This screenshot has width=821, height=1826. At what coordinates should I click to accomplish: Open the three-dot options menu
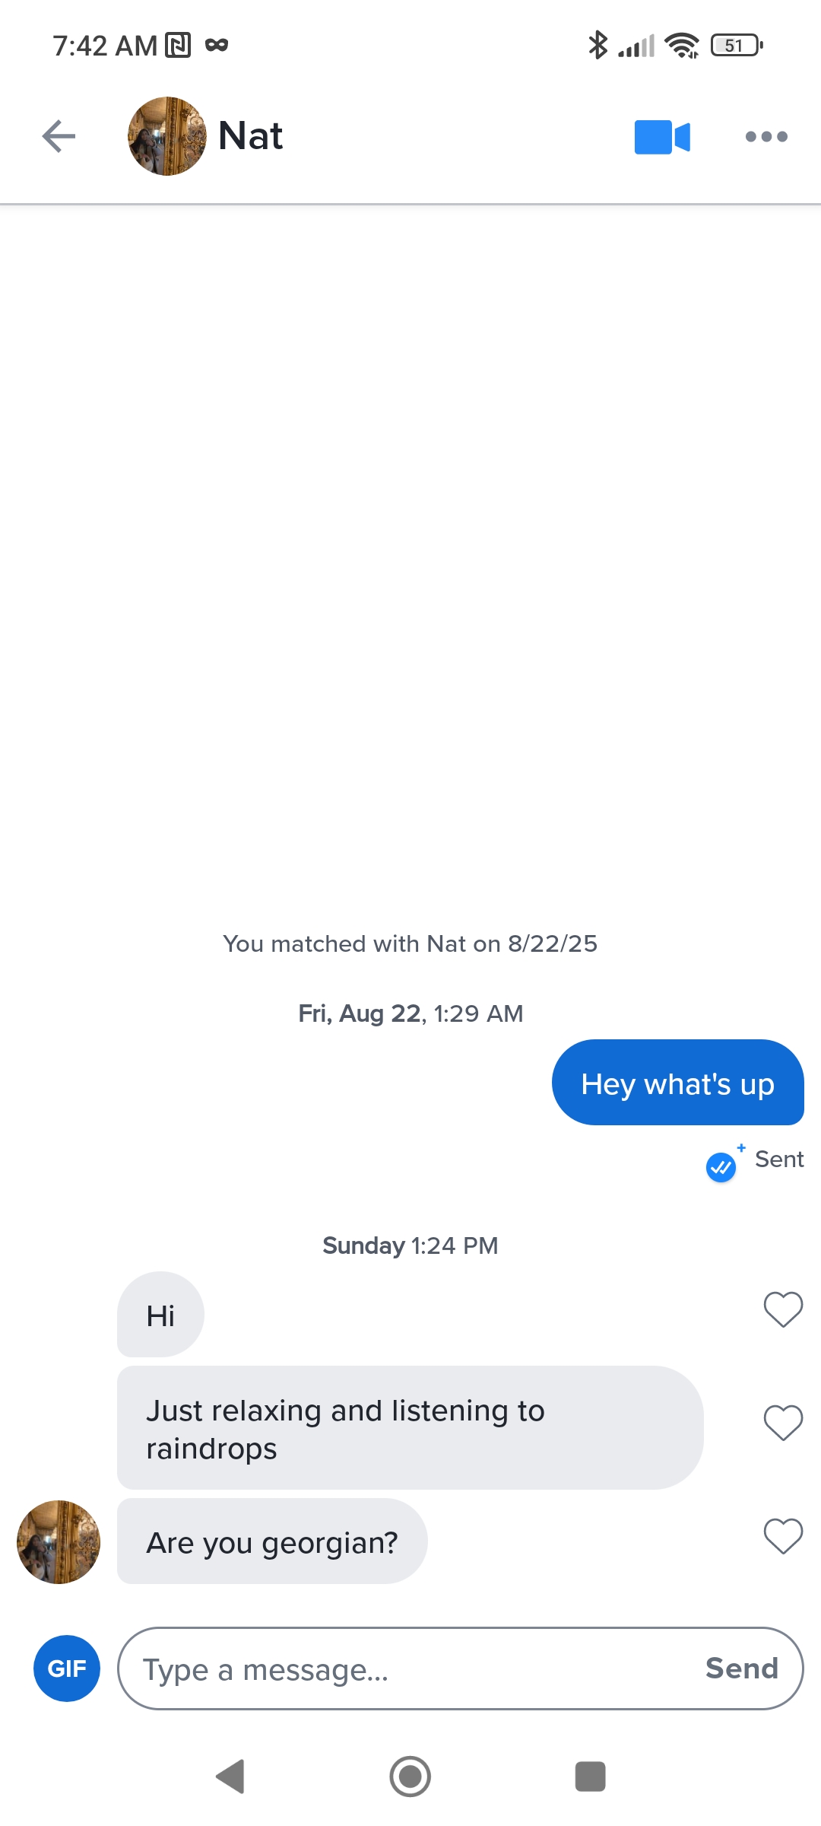(x=766, y=137)
